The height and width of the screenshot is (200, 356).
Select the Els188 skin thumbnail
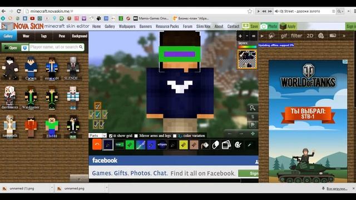52,126
